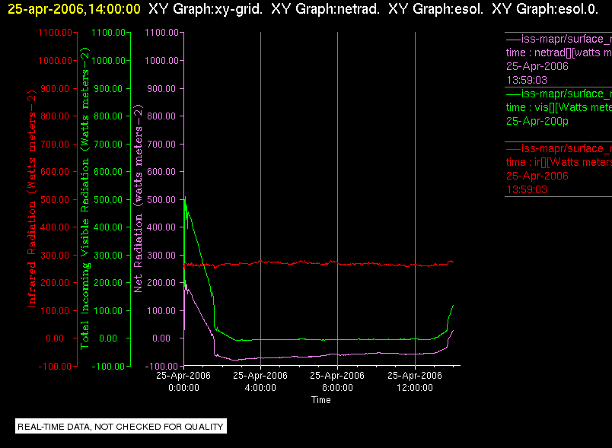The width and height of the screenshot is (612, 448).
Task: Select the XY Graph:xy-grid. title label
Action: tap(206, 9)
